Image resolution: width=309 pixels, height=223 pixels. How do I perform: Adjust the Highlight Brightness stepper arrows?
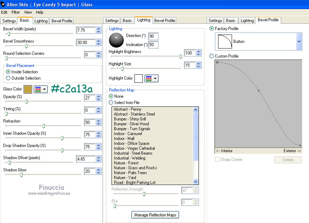pos(199,53)
